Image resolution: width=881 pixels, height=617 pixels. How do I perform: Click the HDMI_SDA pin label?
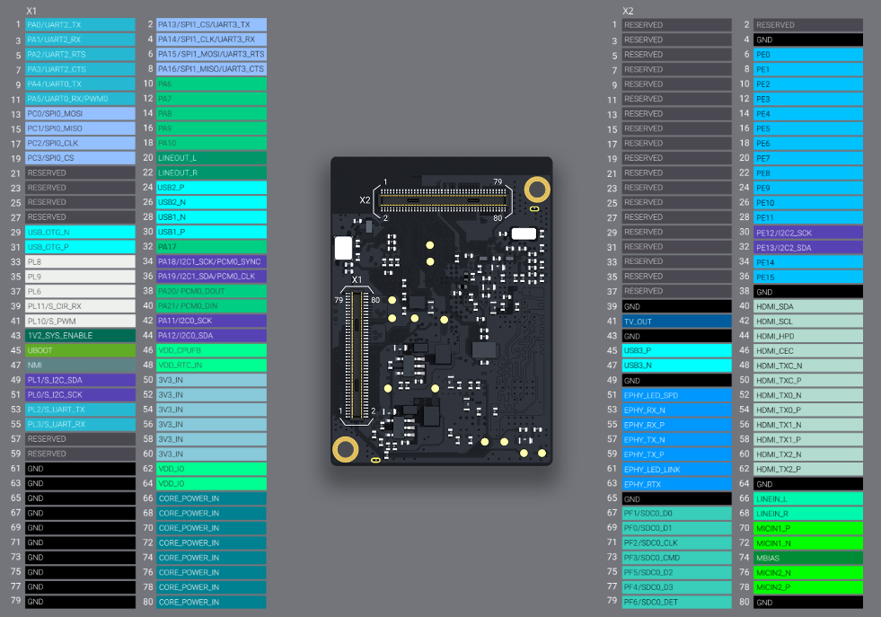(808, 307)
